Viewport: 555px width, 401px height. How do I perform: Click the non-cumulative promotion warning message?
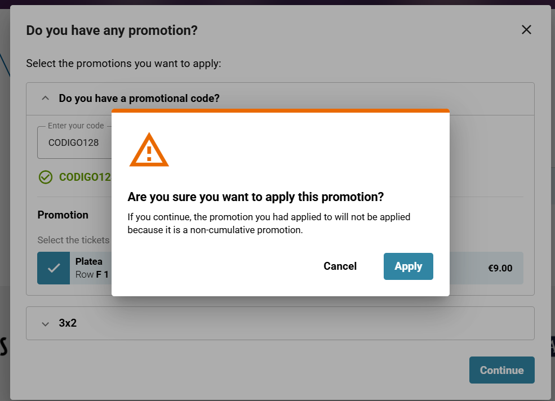click(x=269, y=224)
